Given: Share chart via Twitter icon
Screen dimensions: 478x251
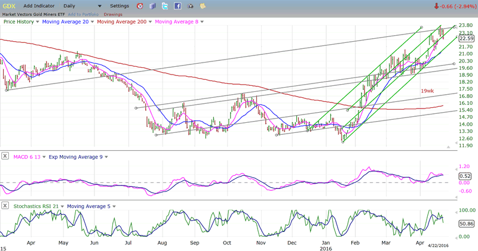Looking at the screenshot, I should click(x=165, y=6).
